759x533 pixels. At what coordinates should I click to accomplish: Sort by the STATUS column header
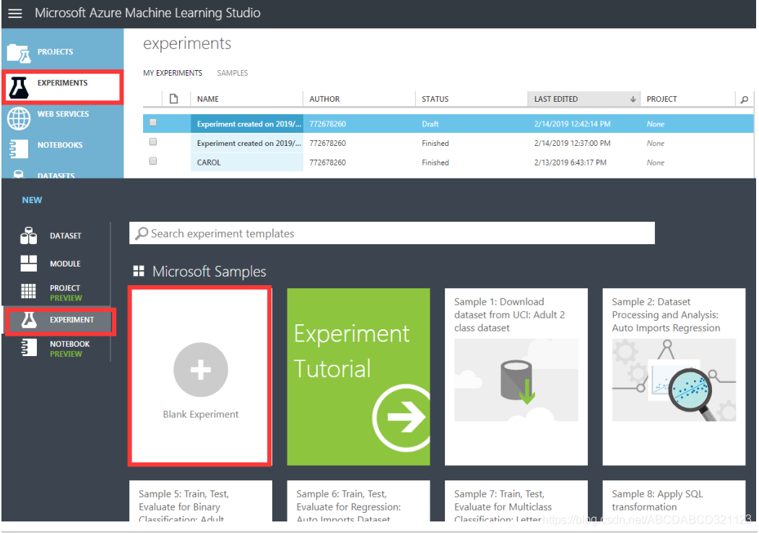tap(435, 99)
